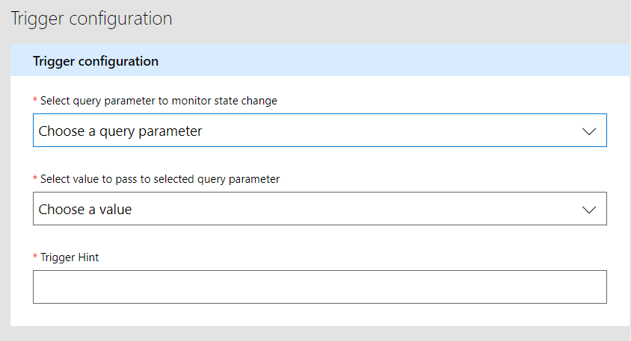Focus the Trigger Hint text field

(x=319, y=287)
